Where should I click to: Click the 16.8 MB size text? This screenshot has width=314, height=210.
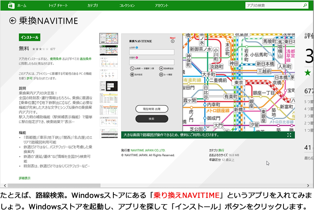(234, 155)
